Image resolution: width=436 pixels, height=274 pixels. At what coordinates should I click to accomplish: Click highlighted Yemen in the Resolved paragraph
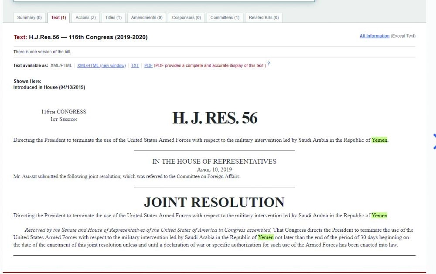(x=266, y=237)
